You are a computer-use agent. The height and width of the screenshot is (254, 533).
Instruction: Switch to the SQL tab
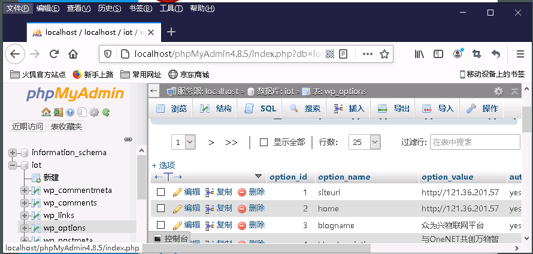pyautogui.click(x=260, y=108)
